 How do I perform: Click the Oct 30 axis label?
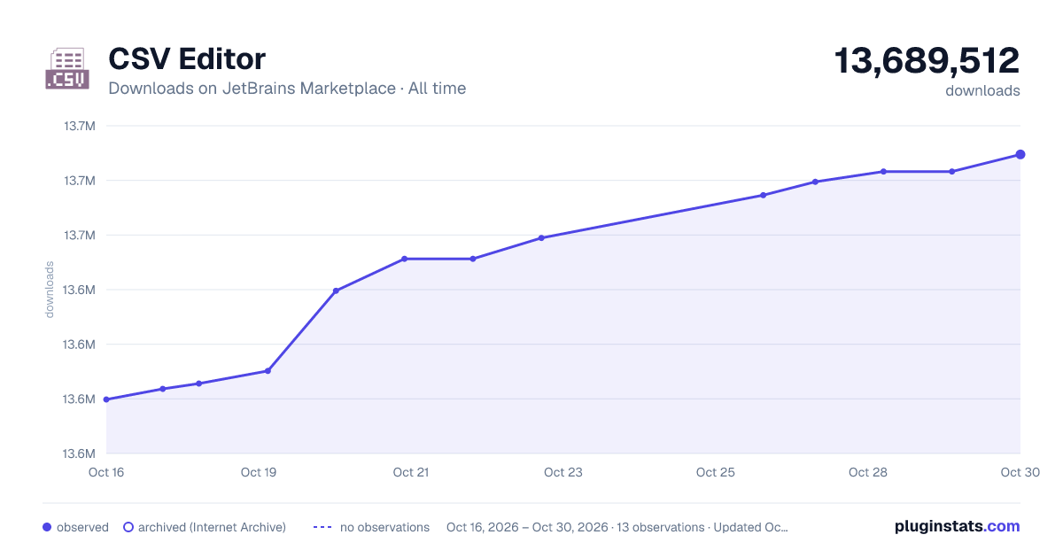[x=1020, y=472]
